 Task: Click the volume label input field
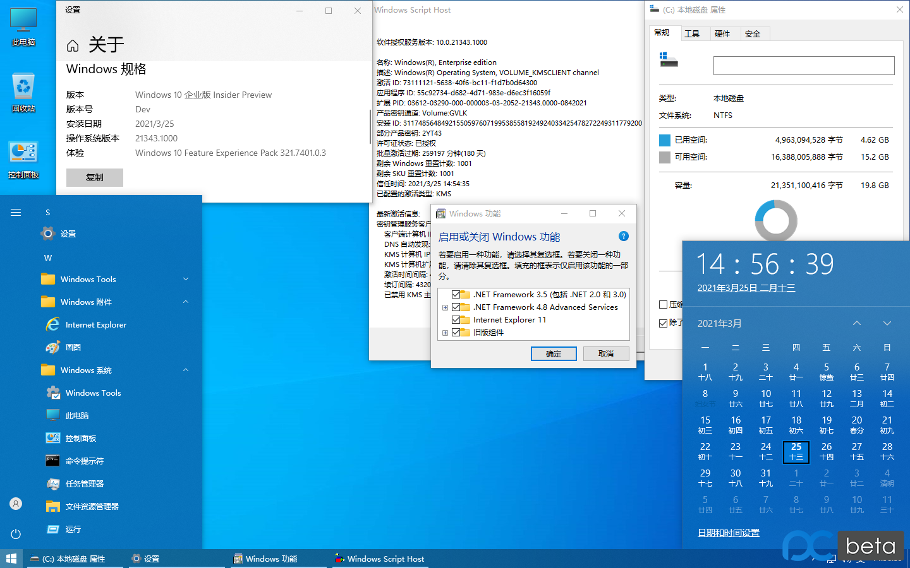point(804,66)
